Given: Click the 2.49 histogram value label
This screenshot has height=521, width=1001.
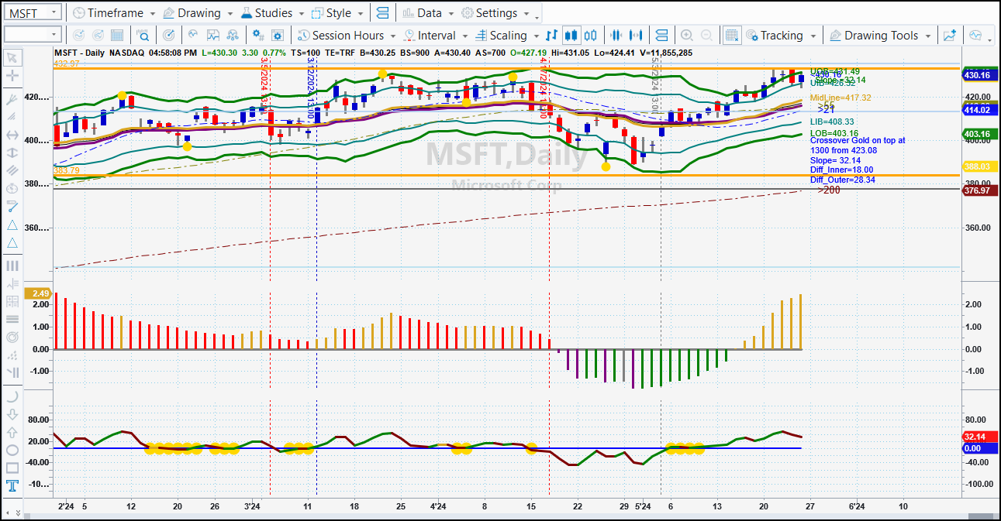Looking at the screenshot, I should coord(38,293).
